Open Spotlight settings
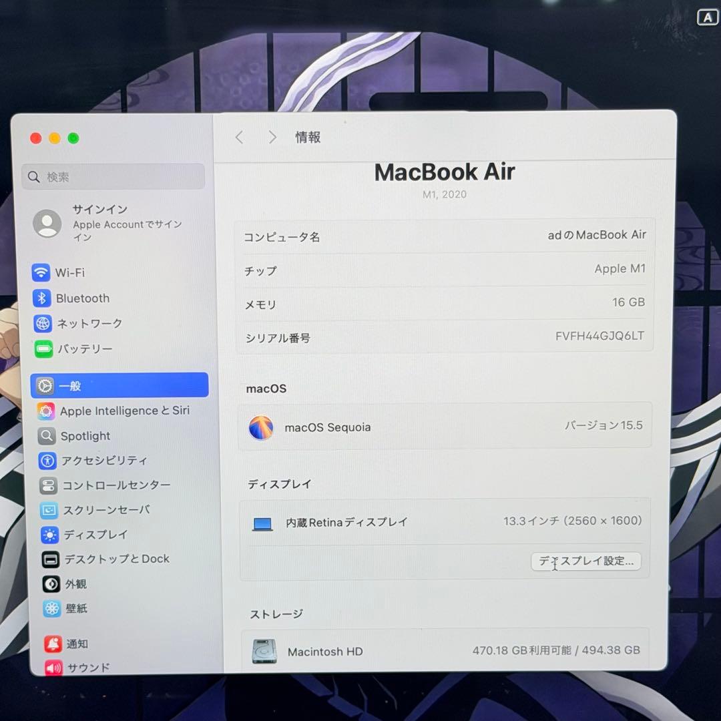Viewport: 721px width, 721px height. tap(82, 436)
